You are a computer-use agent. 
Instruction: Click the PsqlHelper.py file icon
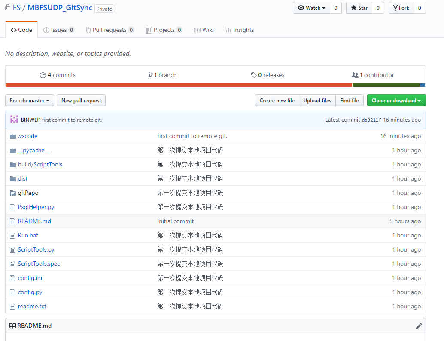[12, 207]
